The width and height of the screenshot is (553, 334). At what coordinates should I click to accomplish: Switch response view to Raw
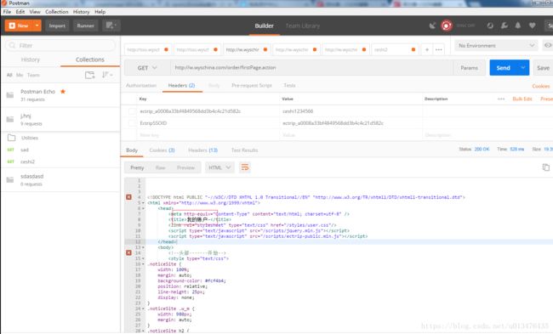[161, 167]
